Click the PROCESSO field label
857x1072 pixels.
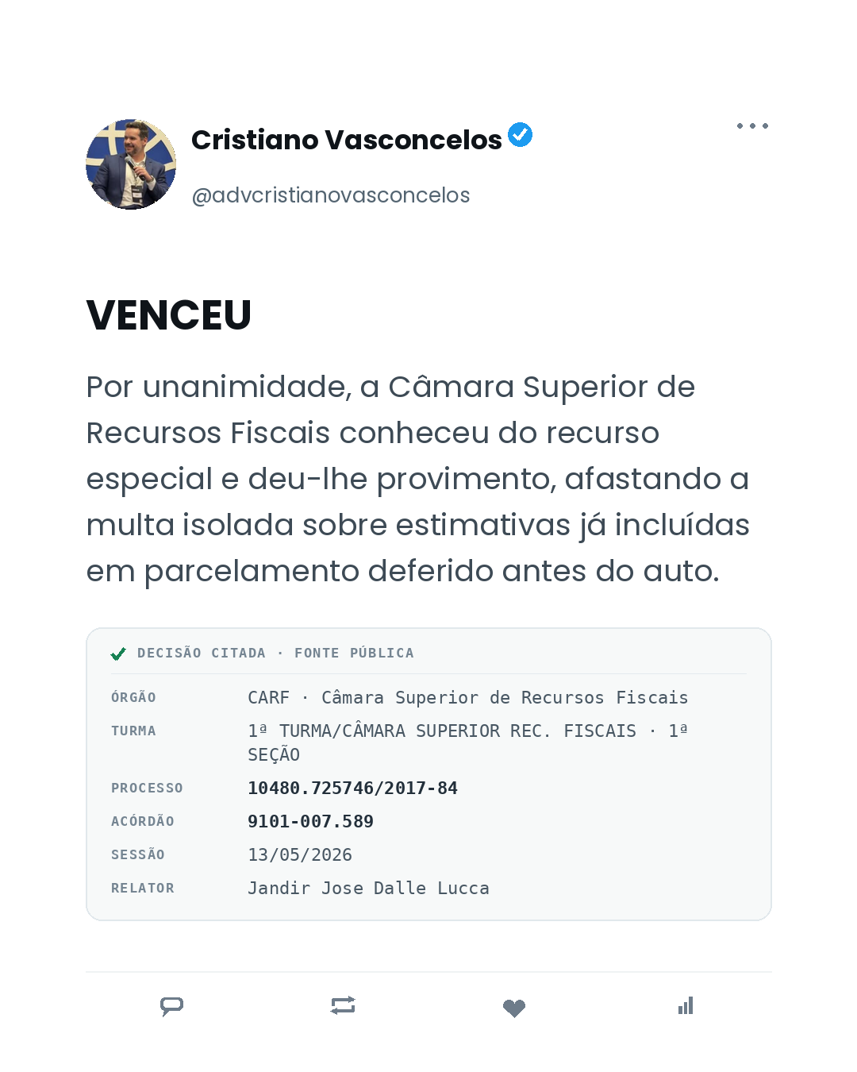(x=147, y=788)
